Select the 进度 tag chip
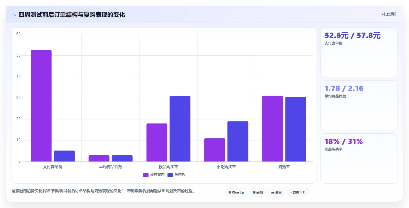This screenshot has height=208, width=409. tap(276, 192)
